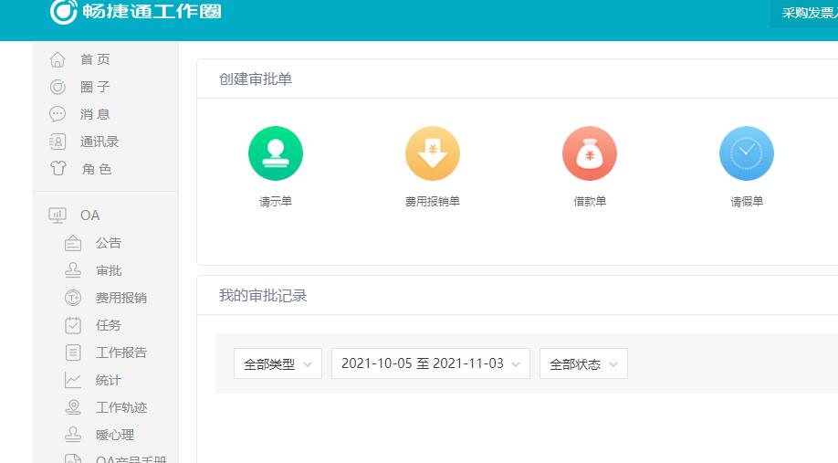Image resolution: width=838 pixels, height=463 pixels.
Task: Open 圈子 in sidebar menu
Action: click(x=95, y=87)
